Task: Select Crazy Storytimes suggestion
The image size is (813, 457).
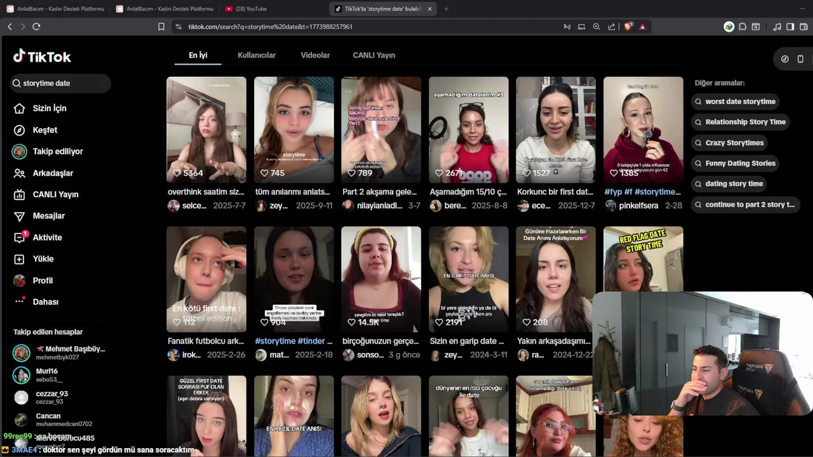Action: pos(730,143)
